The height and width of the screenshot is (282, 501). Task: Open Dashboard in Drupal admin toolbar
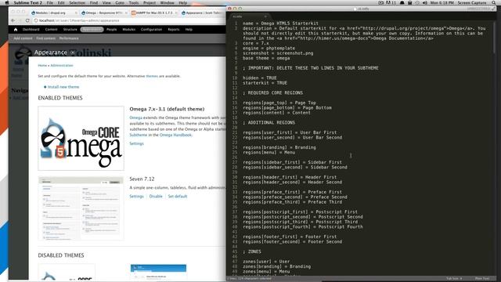pos(31,30)
